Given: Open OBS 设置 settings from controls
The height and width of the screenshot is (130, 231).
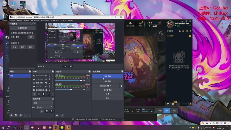Looking at the screenshot, I should [107, 94].
